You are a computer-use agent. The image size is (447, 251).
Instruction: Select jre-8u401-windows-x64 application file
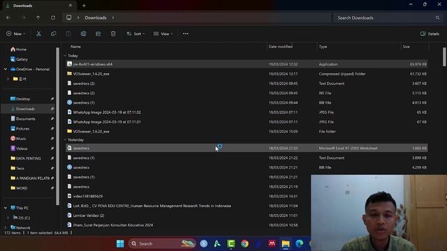[247, 64]
